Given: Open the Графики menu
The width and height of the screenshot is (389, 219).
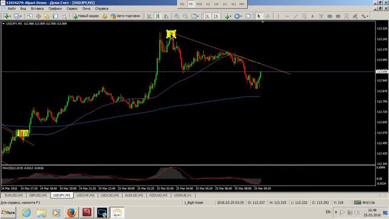Looking at the screenshot, I should (x=55, y=9).
